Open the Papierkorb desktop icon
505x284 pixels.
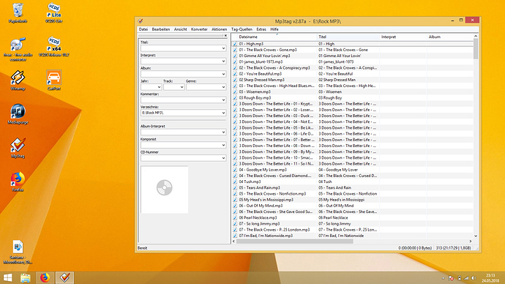coord(18,13)
